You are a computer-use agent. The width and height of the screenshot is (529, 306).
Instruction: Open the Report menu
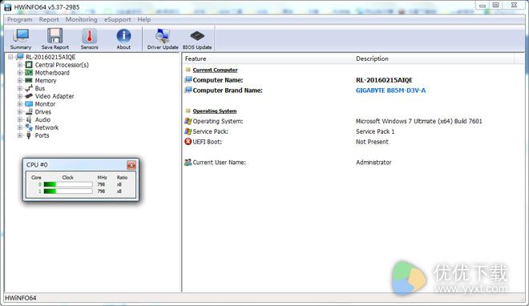pos(49,19)
